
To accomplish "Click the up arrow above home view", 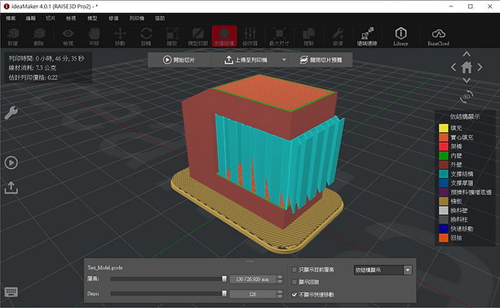I will click(467, 54).
